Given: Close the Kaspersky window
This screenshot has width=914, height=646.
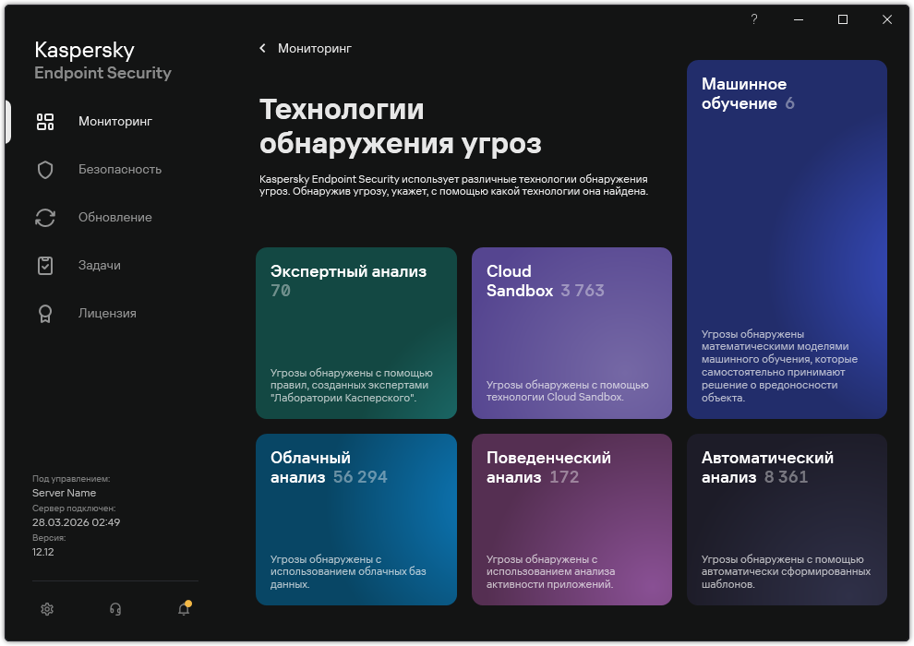Looking at the screenshot, I should (887, 19).
